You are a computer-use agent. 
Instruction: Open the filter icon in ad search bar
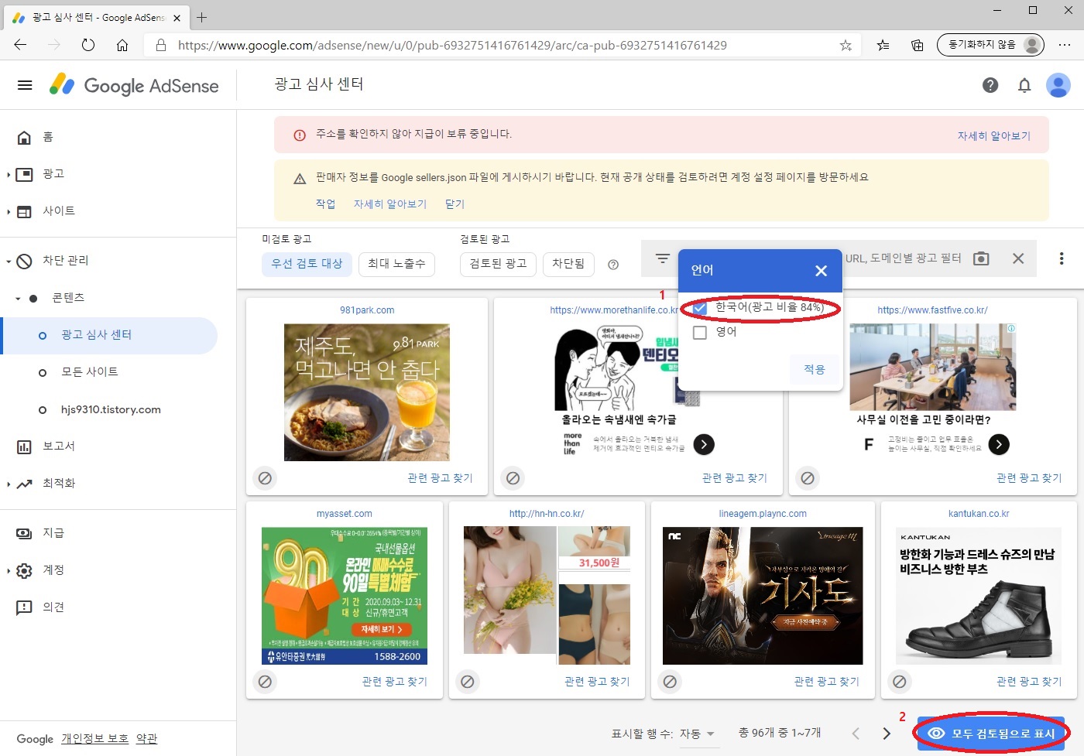pos(662,258)
